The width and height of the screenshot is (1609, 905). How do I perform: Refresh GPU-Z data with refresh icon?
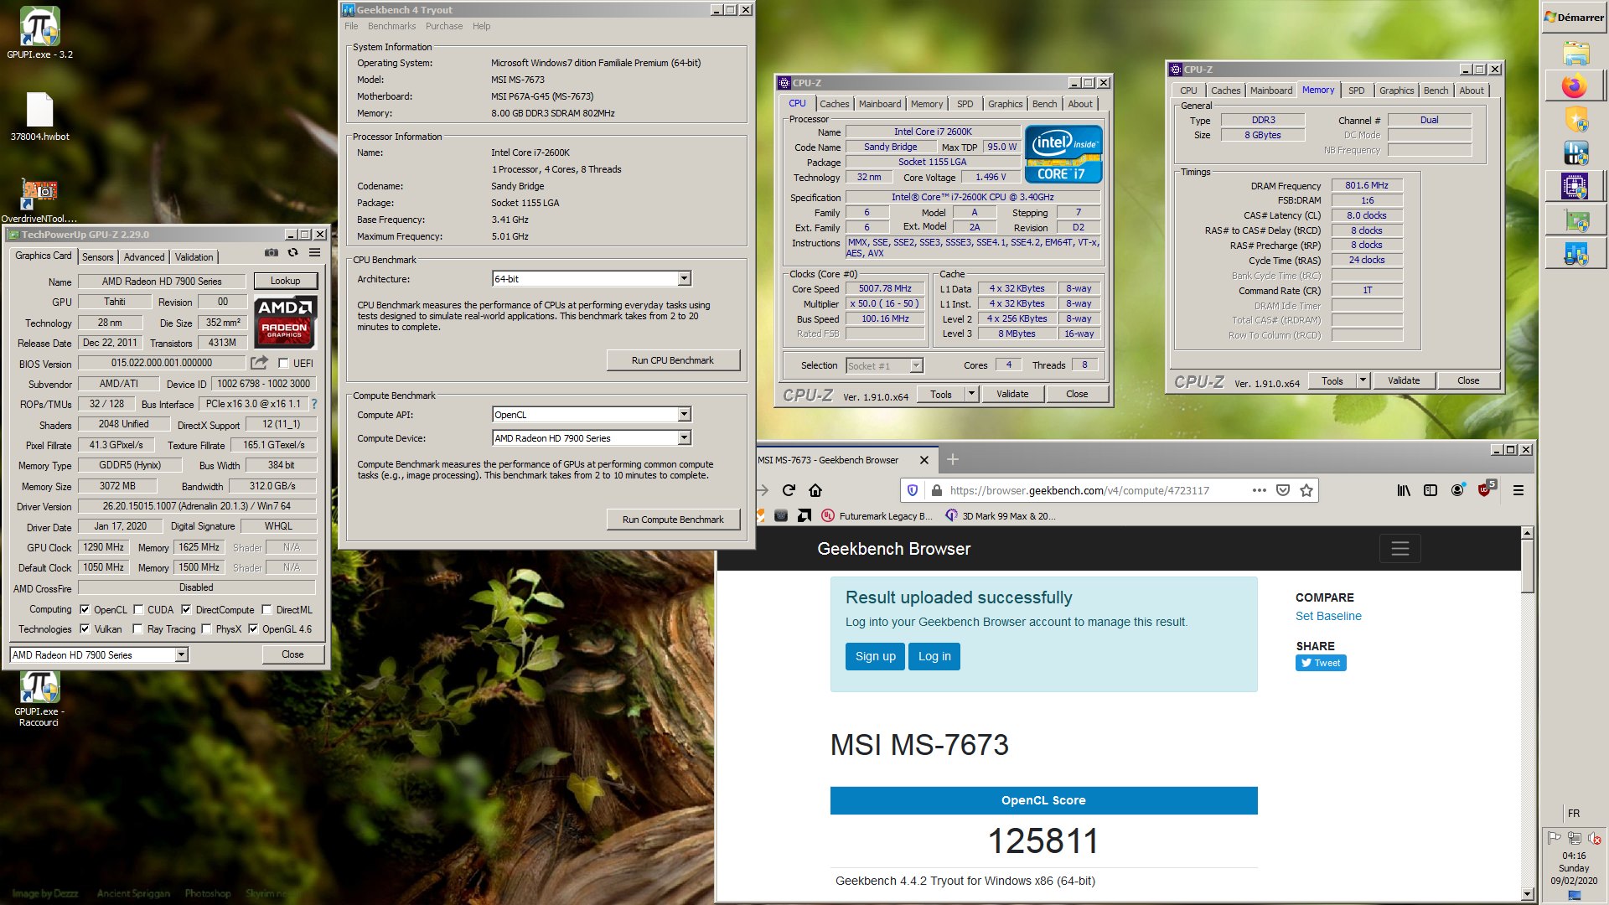(292, 253)
